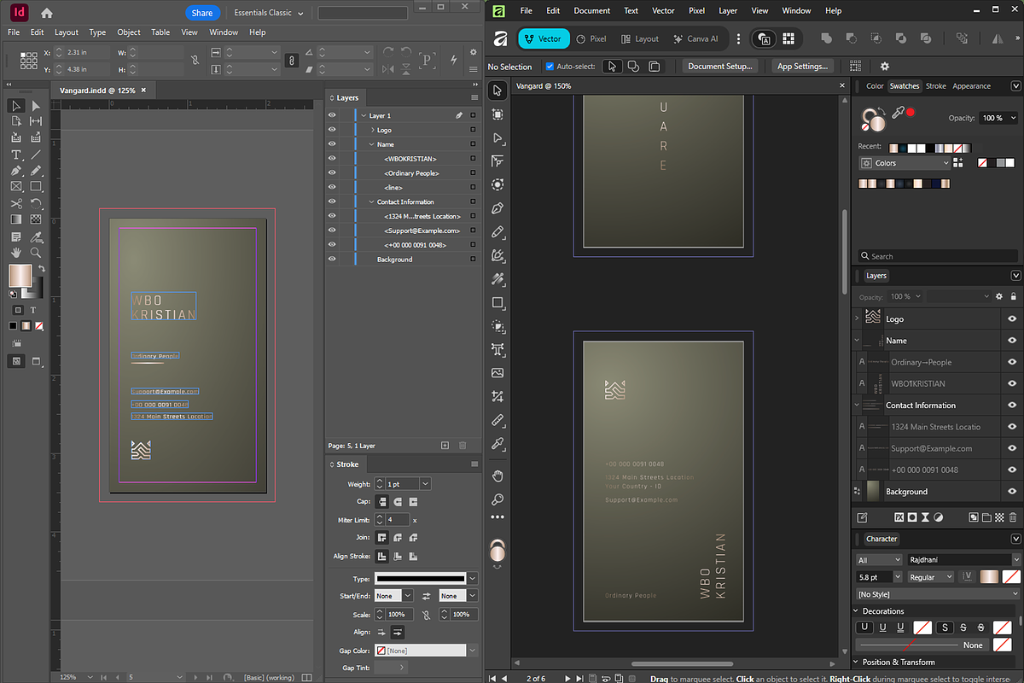Select Affinity View hand tool
1024x683 pixels.
click(498, 476)
